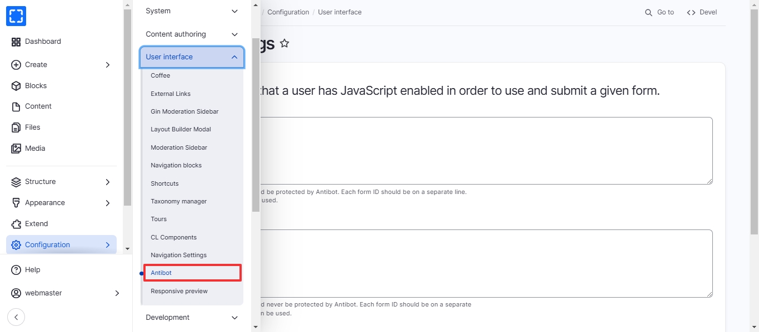Click the Help question mark icon
The height and width of the screenshot is (332, 759).
[16, 270]
